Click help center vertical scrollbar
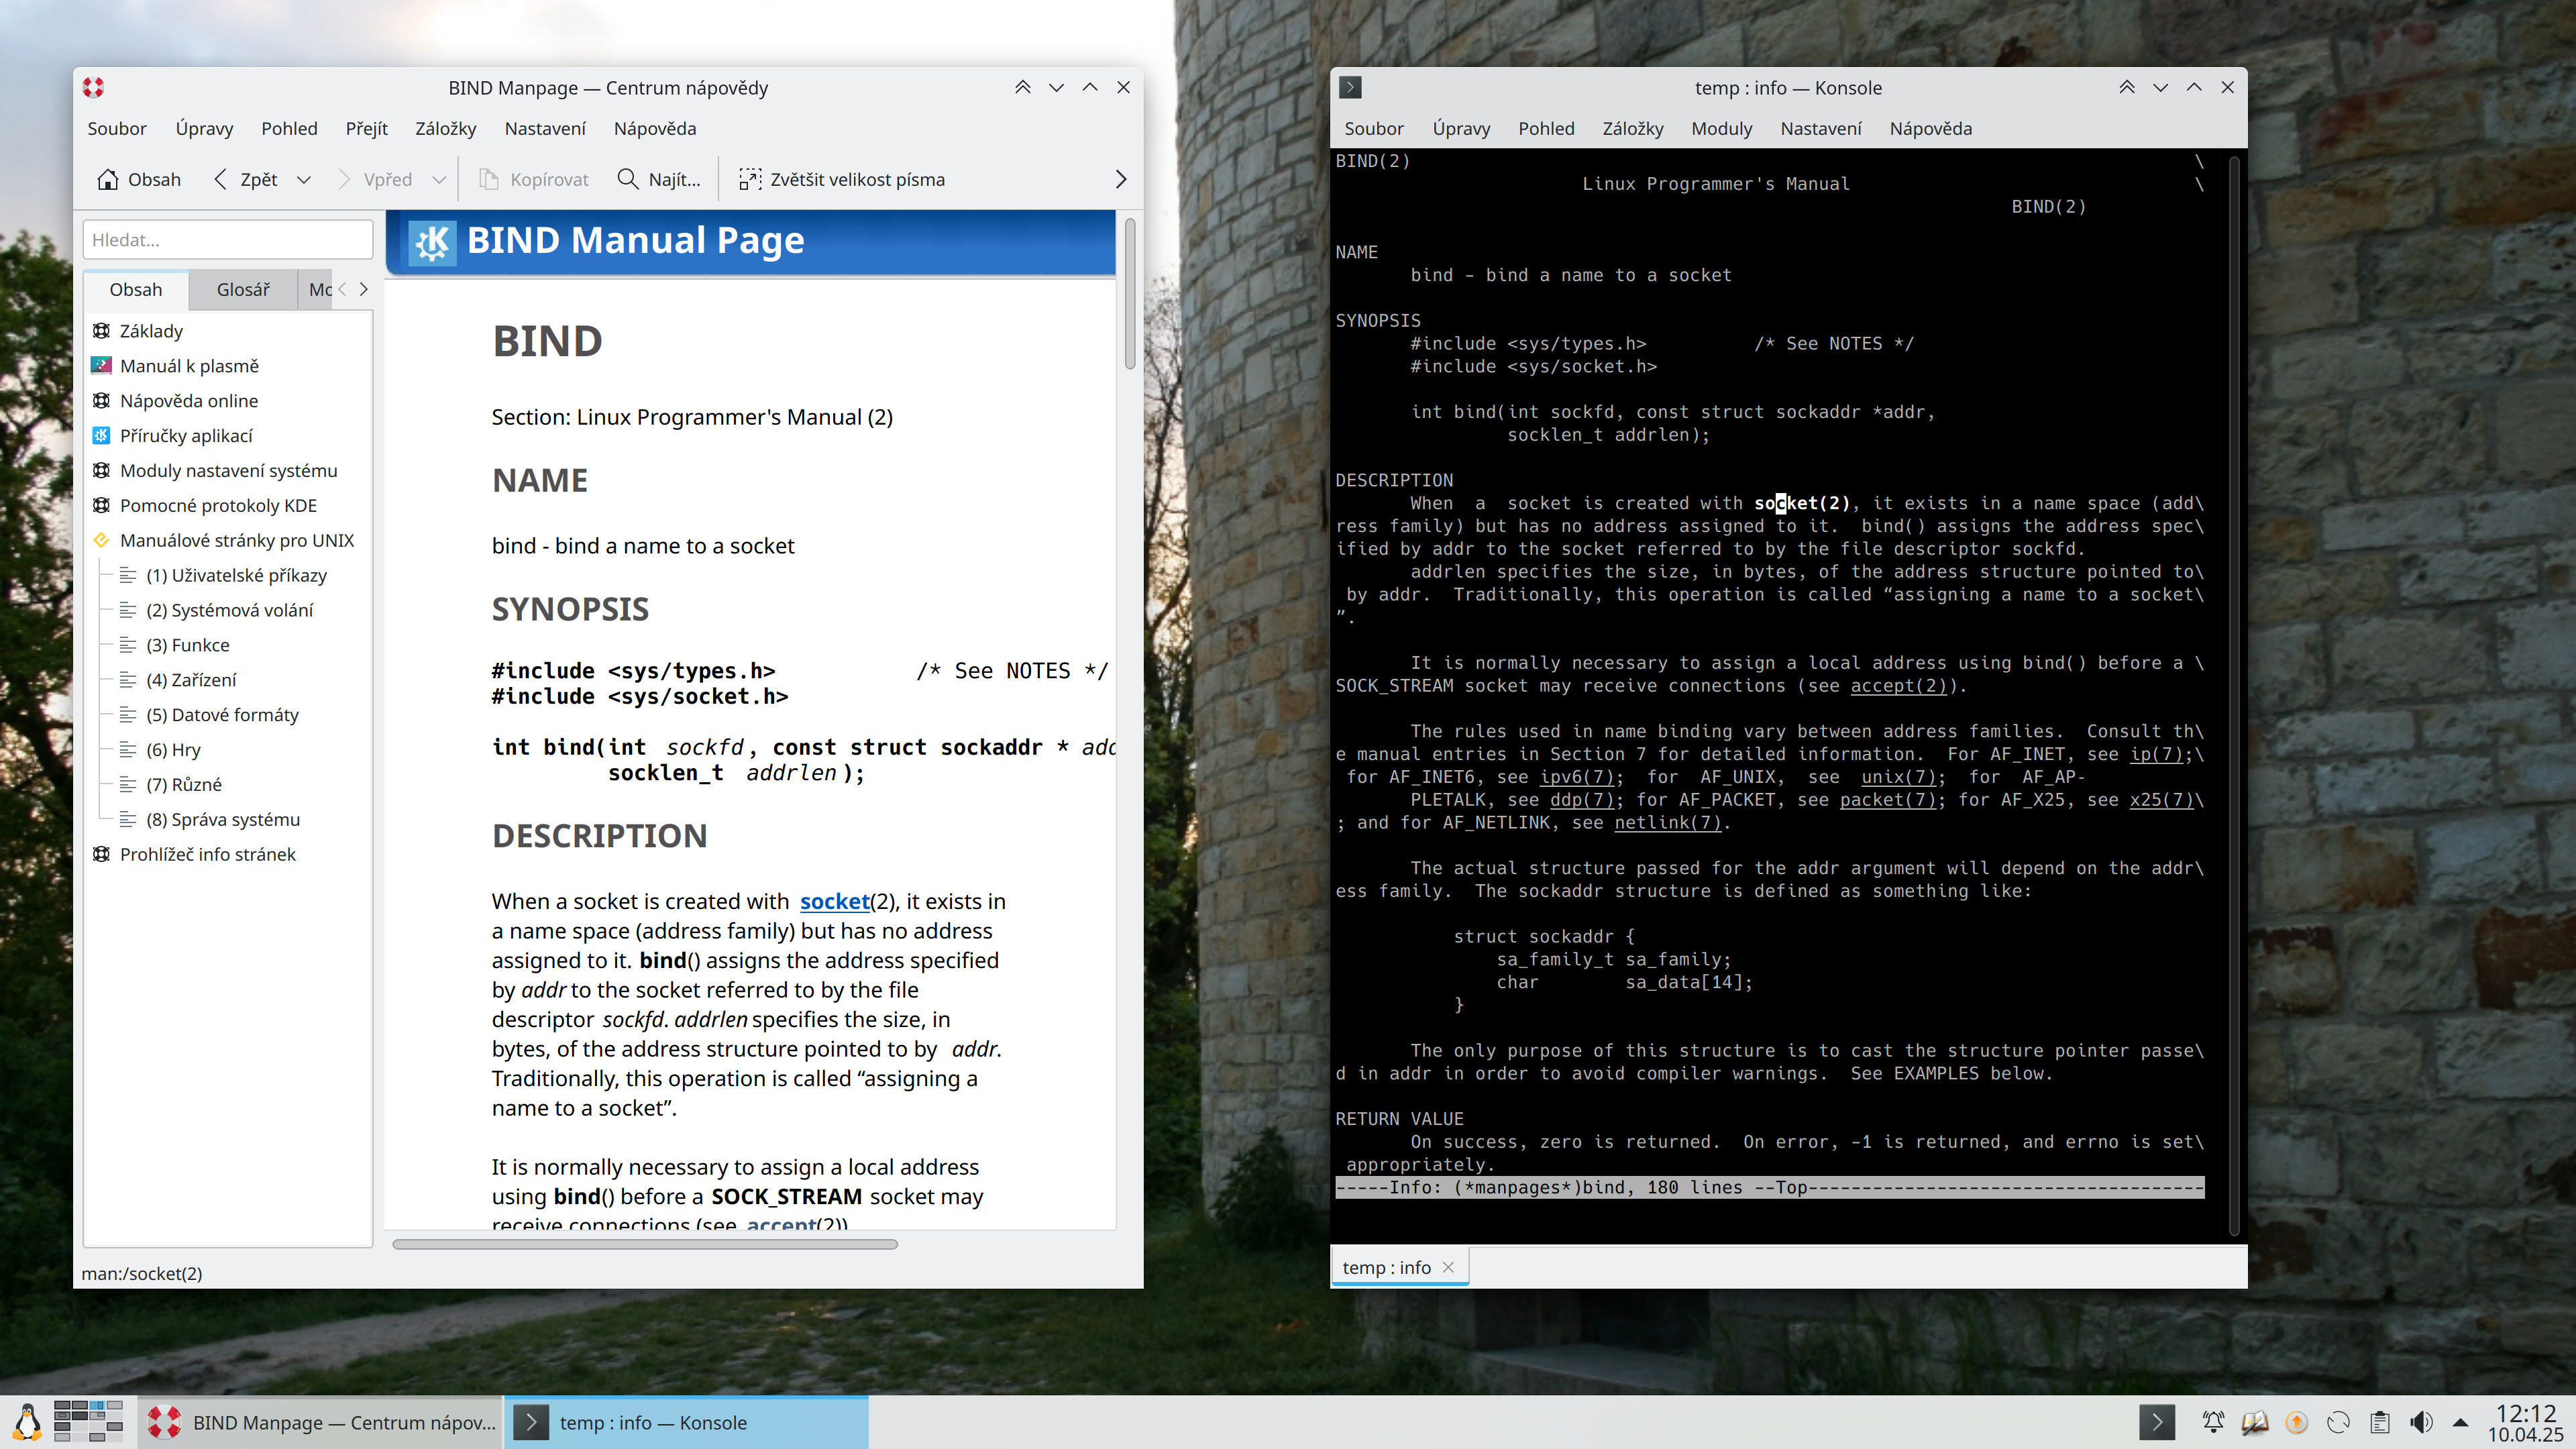This screenshot has height=1449, width=2576. tap(1130, 295)
